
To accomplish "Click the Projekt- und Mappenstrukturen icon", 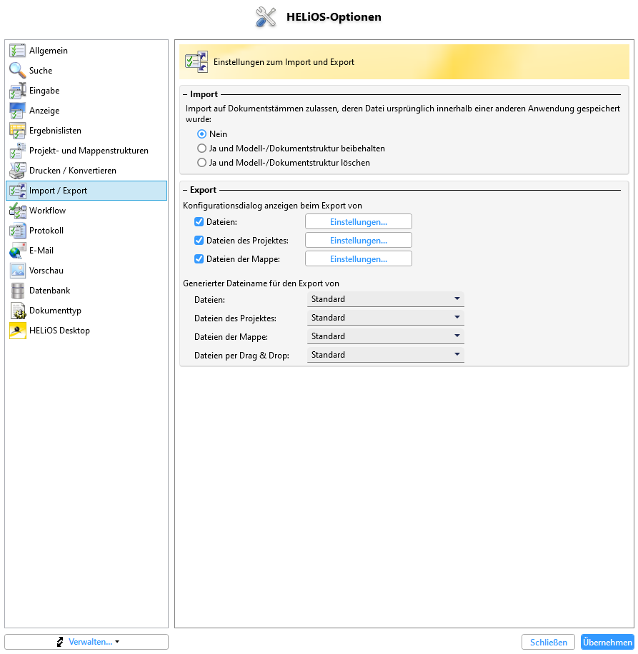I will click(18, 151).
